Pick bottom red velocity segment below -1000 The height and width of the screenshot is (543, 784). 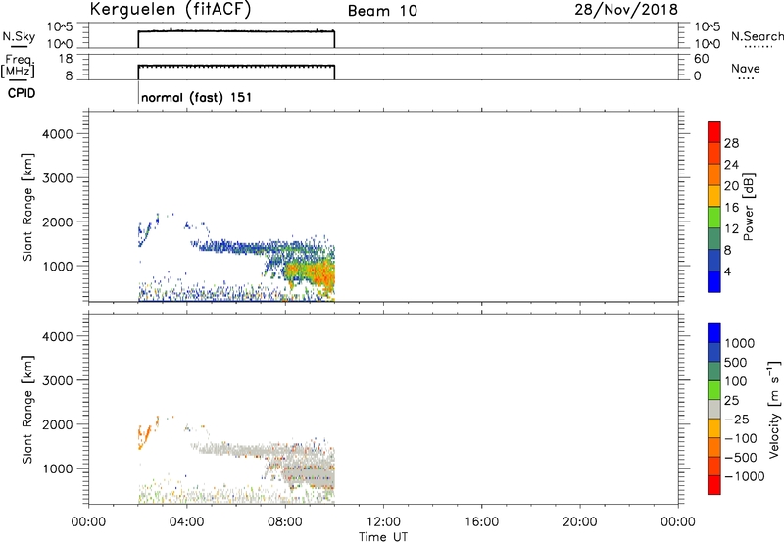pos(714,485)
